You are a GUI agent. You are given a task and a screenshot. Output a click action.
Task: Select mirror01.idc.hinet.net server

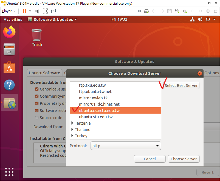coord(115,104)
